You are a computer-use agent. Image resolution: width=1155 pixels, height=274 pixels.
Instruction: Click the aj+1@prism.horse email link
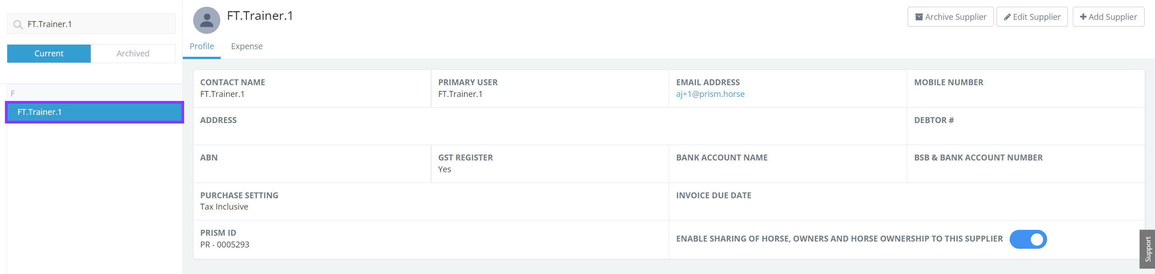(x=710, y=94)
